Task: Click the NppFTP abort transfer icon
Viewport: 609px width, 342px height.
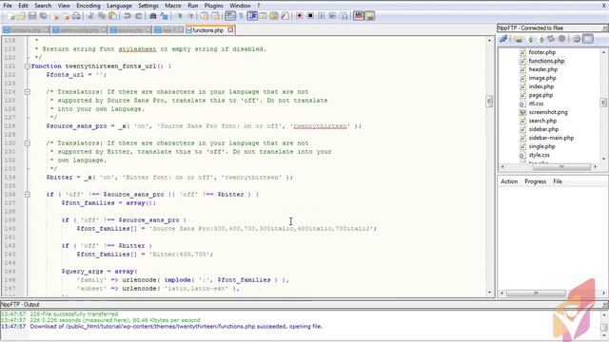Action: click(561, 39)
